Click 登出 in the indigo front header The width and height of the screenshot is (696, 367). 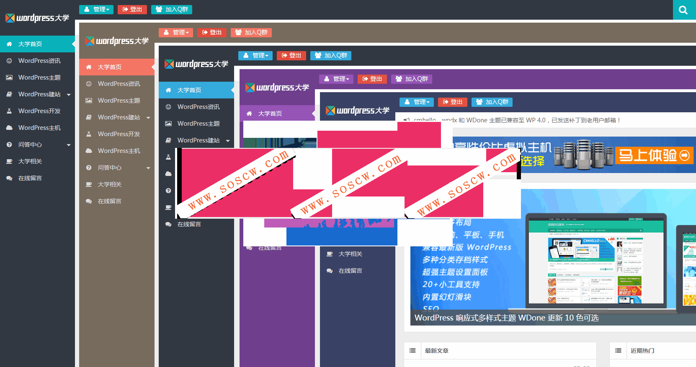[452, 102]
